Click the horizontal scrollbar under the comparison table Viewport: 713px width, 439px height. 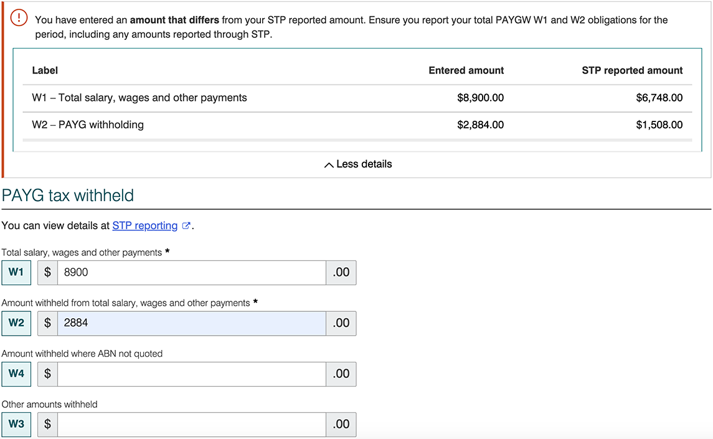(357, 140)
